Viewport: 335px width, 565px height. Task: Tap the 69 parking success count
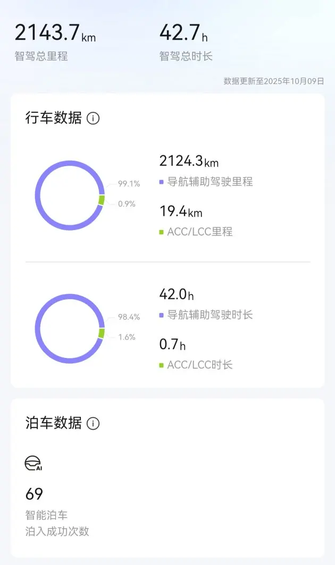(x=34, y=494)
